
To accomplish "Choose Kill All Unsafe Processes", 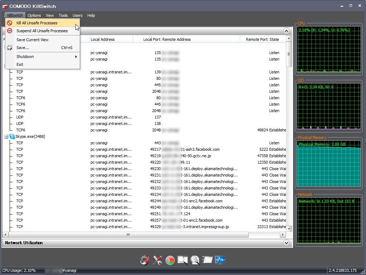I will (43, 23).
